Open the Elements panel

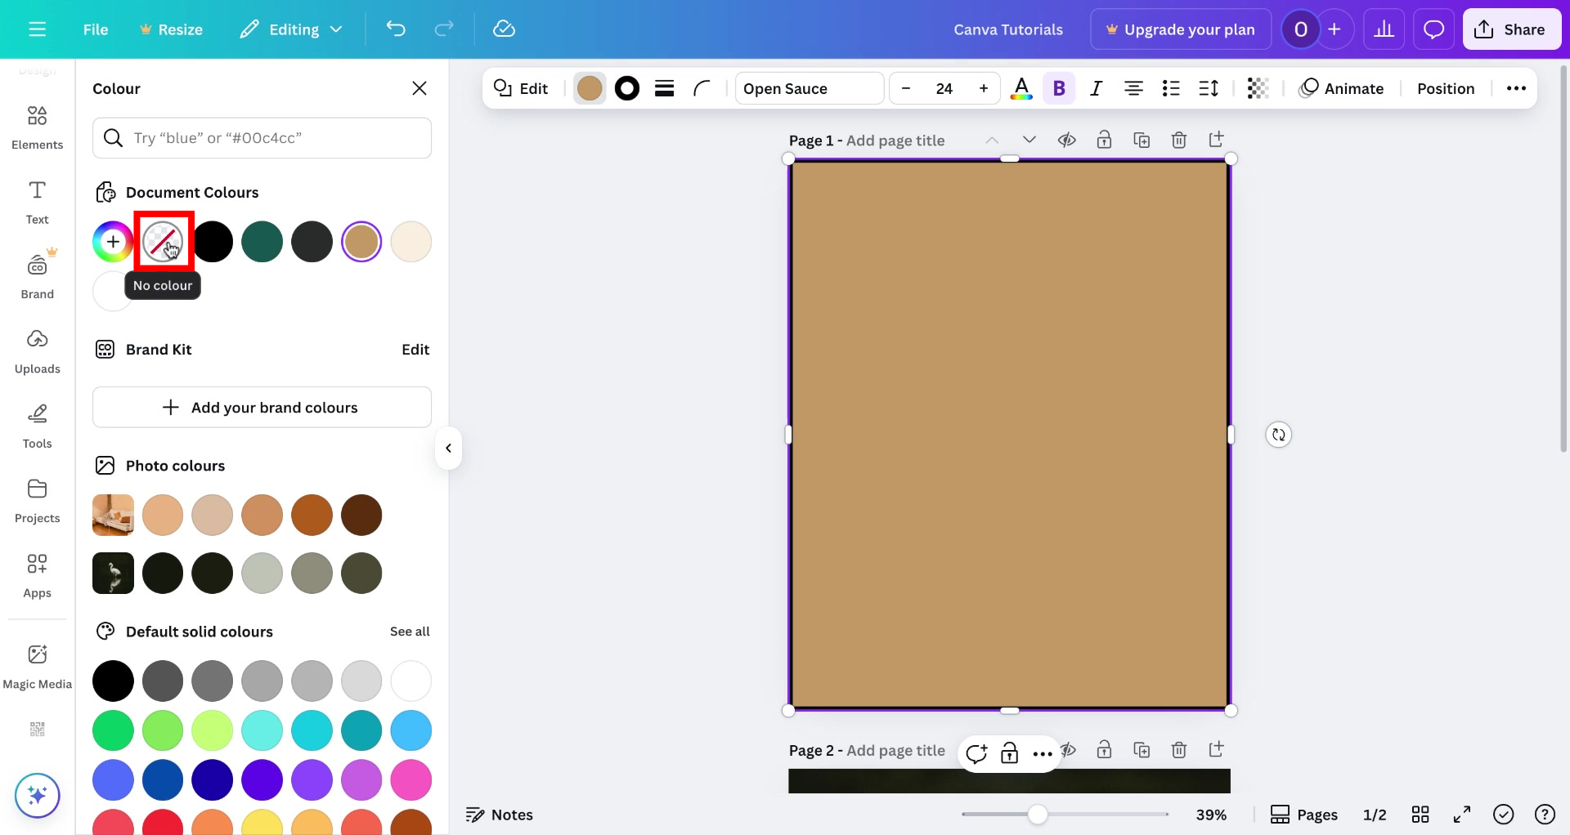[37, 127]
